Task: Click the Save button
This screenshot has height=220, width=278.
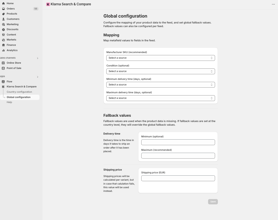Action: click(213, 202)
